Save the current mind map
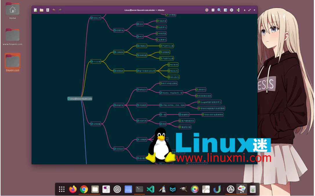Screen dimensions: 315x196 (x=48, y=10)
